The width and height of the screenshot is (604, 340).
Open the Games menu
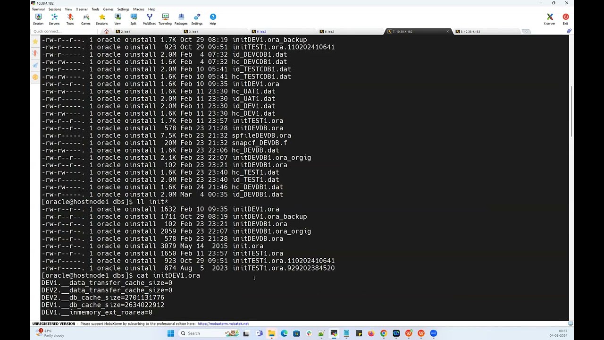point(108,9)
